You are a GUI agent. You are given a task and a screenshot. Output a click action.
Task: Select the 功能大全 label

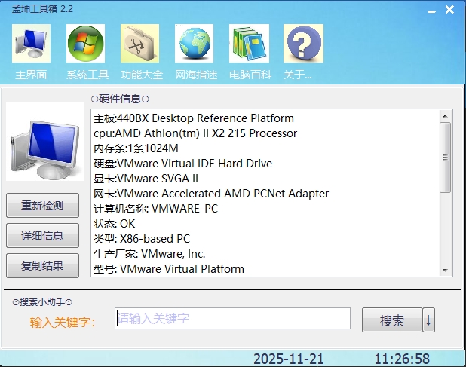coord(142,75)
